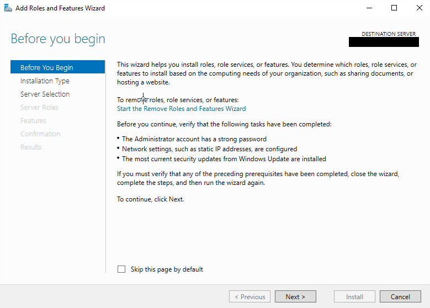
Task: Enable the Skip this page by default checkbox
Action: point(121,269)
